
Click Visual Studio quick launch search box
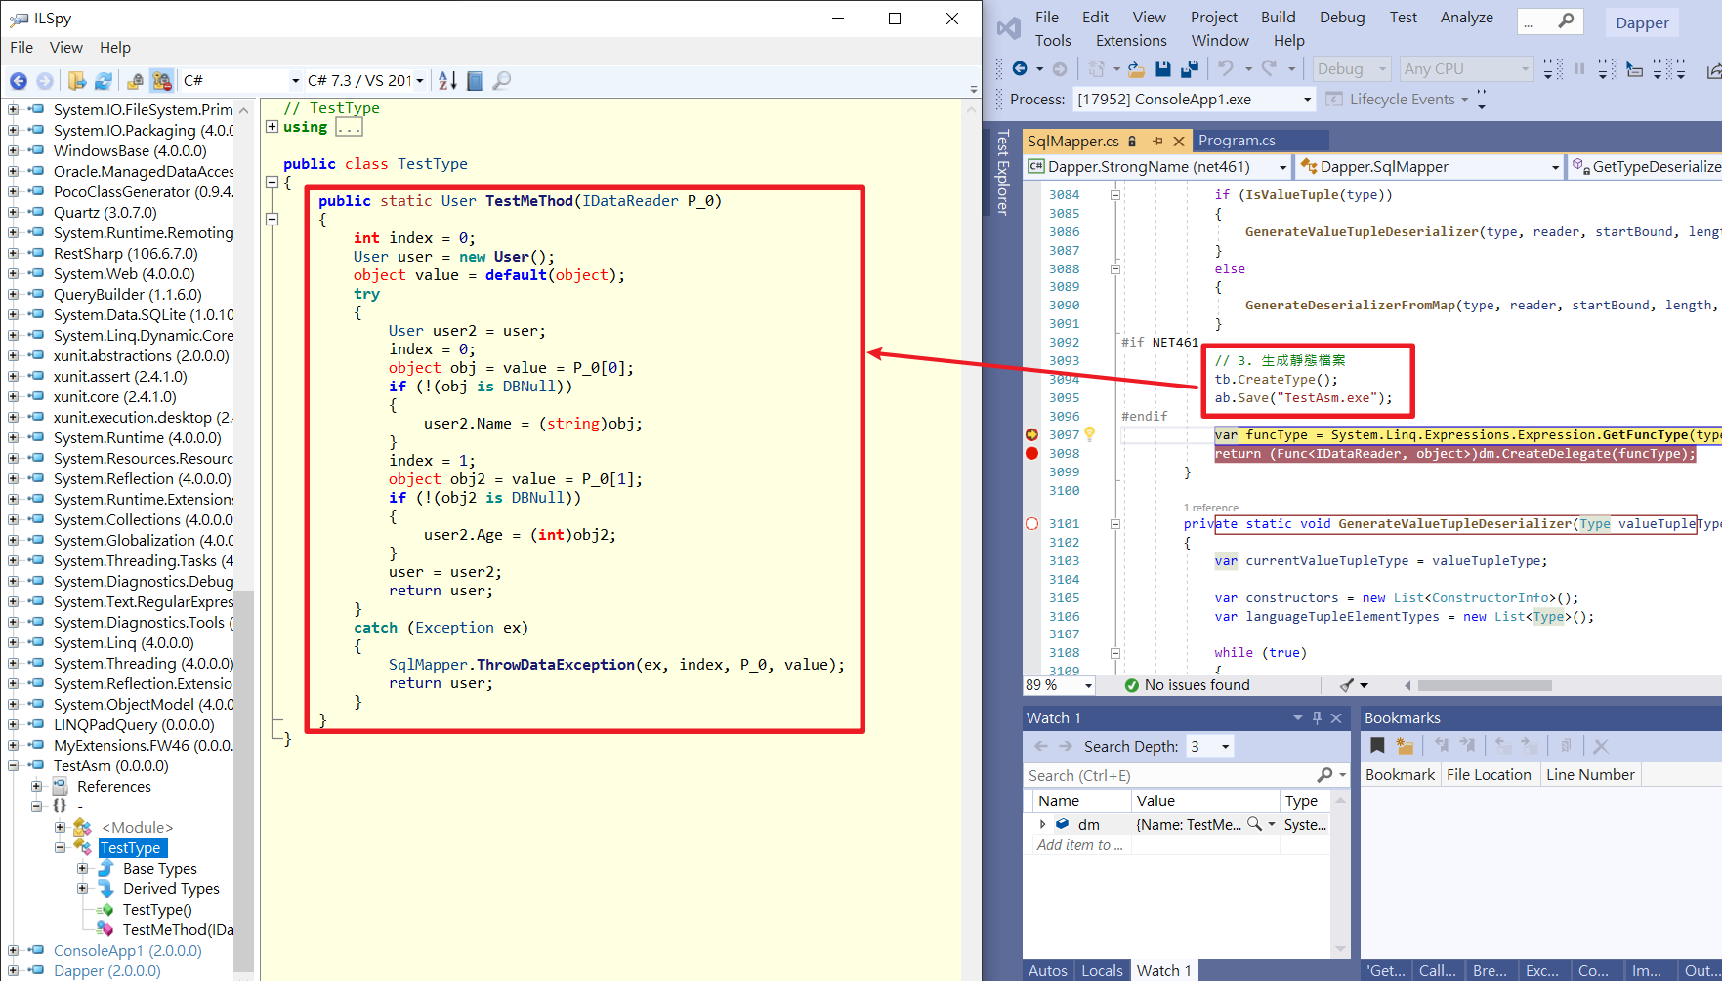tap(1550, 21)
